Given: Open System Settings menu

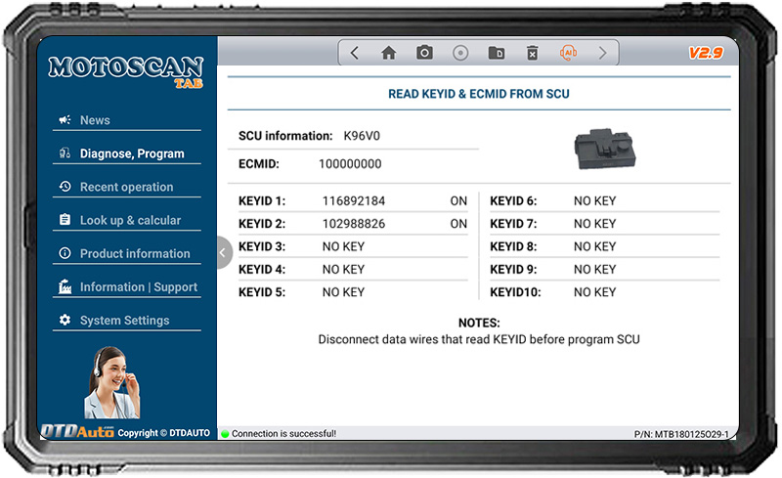Looking at the screenshot, I should [127, 321].
